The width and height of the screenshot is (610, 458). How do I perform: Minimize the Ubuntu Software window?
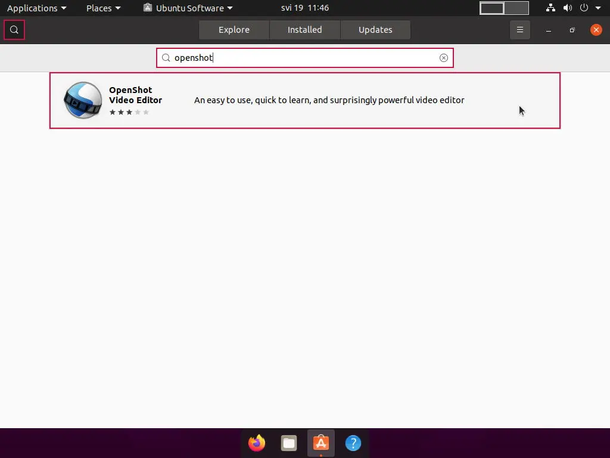tap(549, 30)
